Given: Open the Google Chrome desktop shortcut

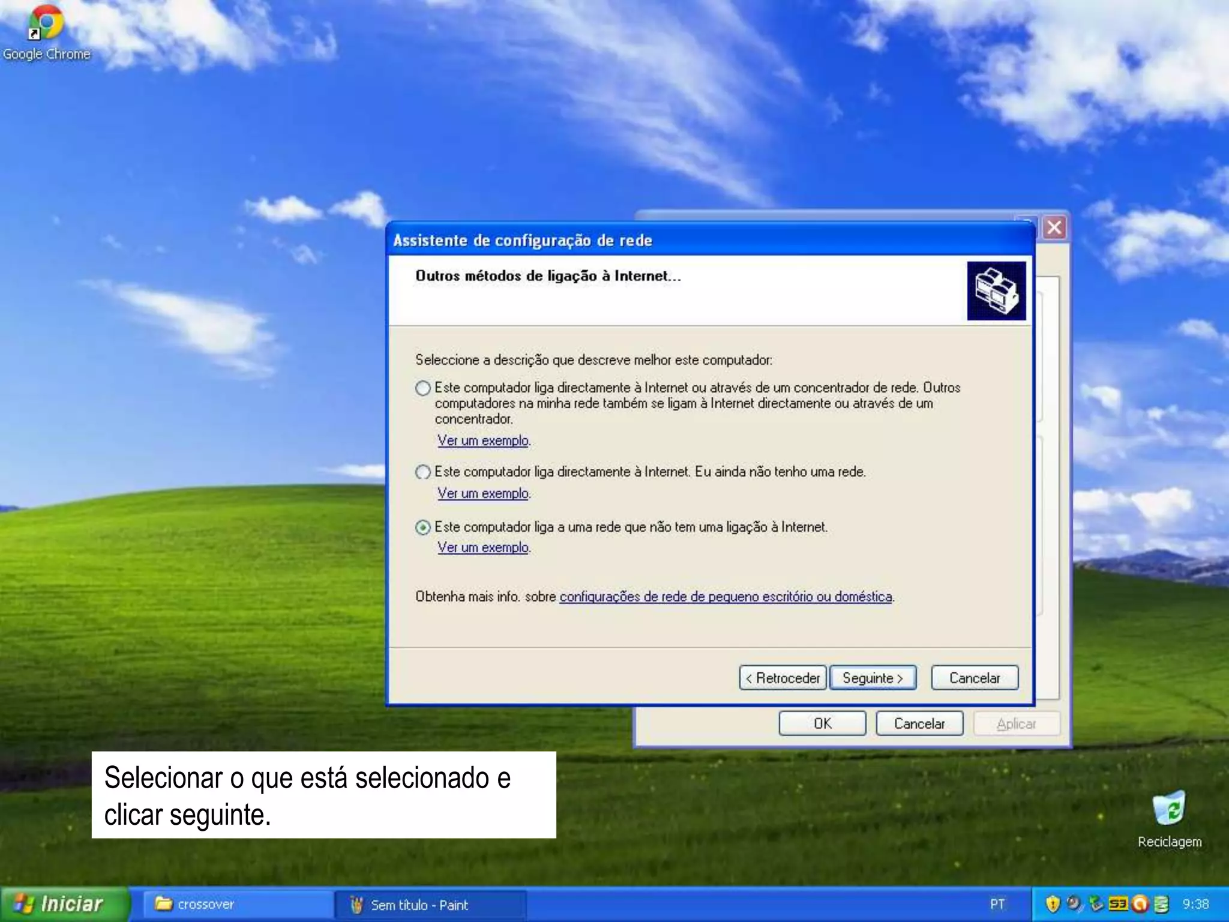Looking at the screenshot, I should click(x=46, y=33).
